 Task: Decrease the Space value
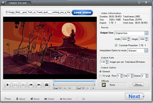[146, 77]
